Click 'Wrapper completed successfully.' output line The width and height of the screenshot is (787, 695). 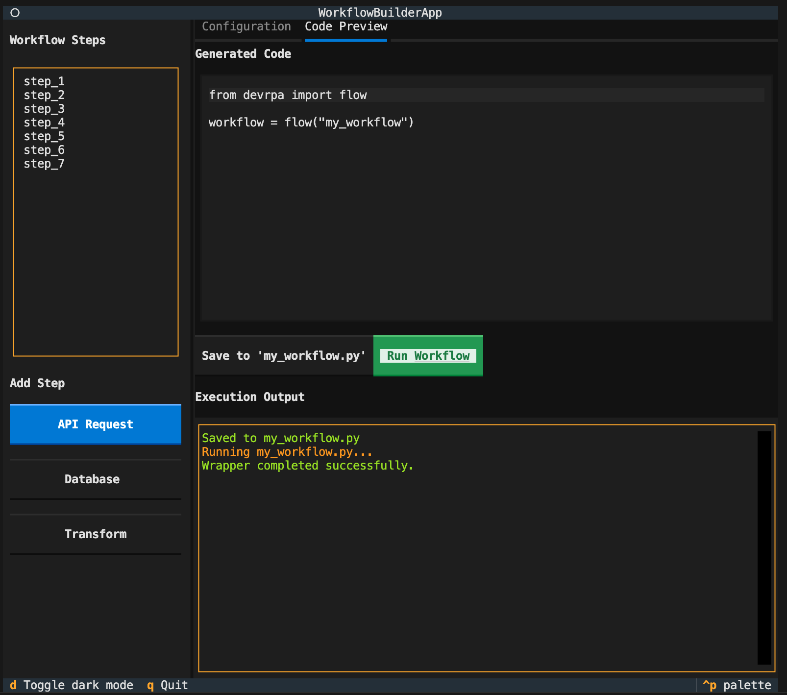coord(308,466)
